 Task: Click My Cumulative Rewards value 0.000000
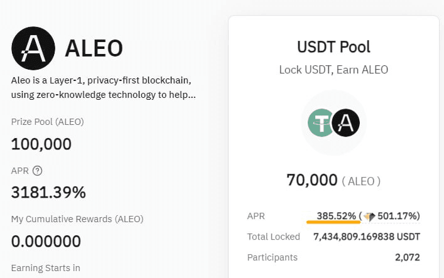click(46, 242)
